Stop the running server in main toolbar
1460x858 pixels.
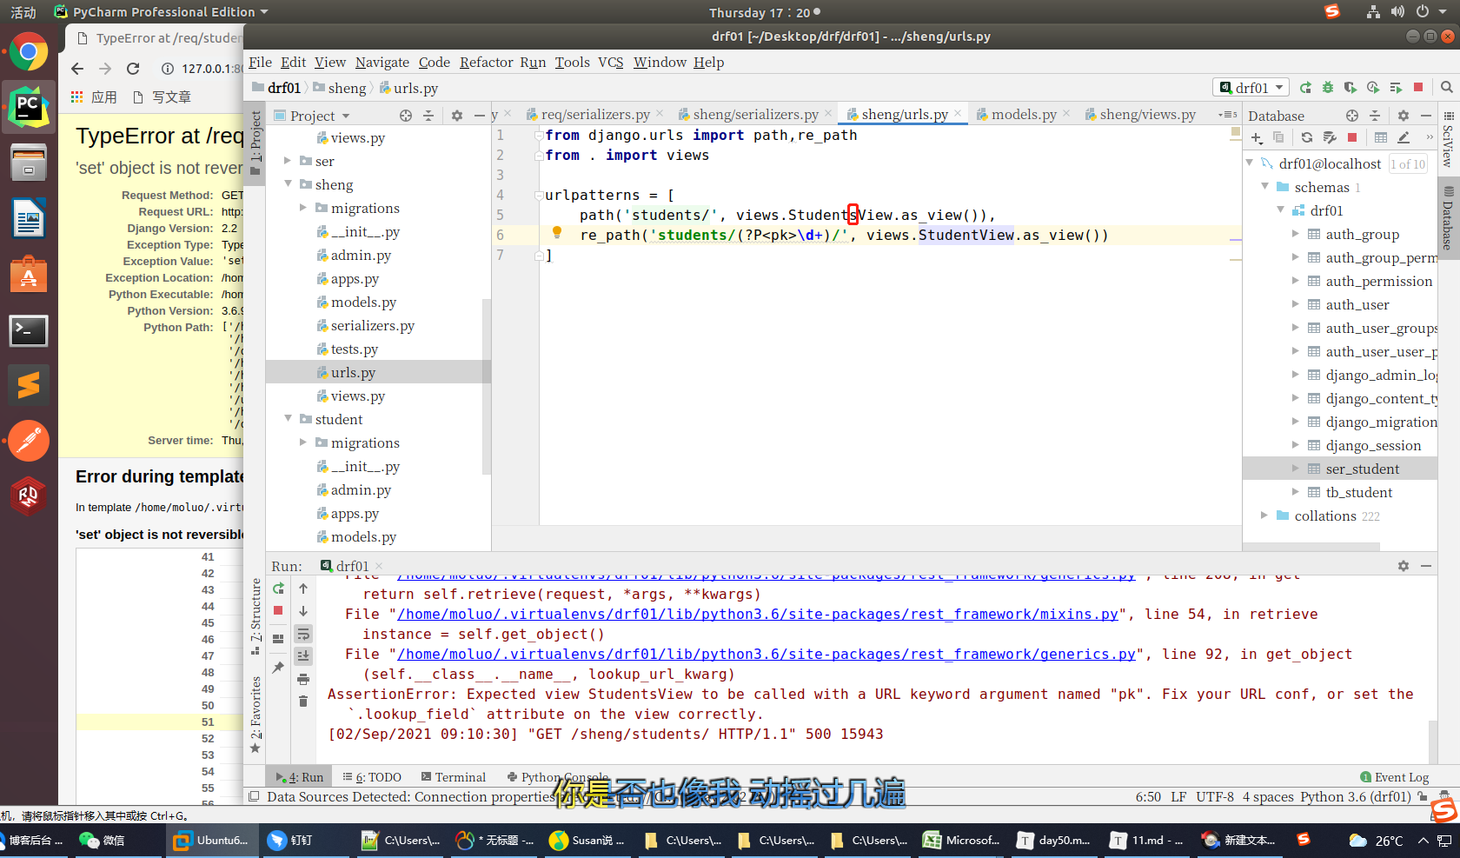pos(1418,88)
